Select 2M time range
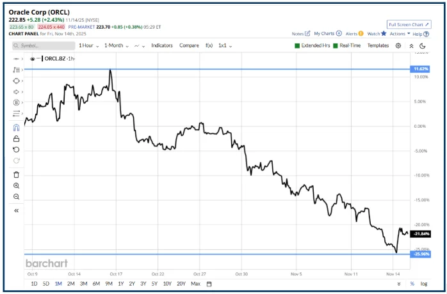447x294 pixels. click(70, 284)
